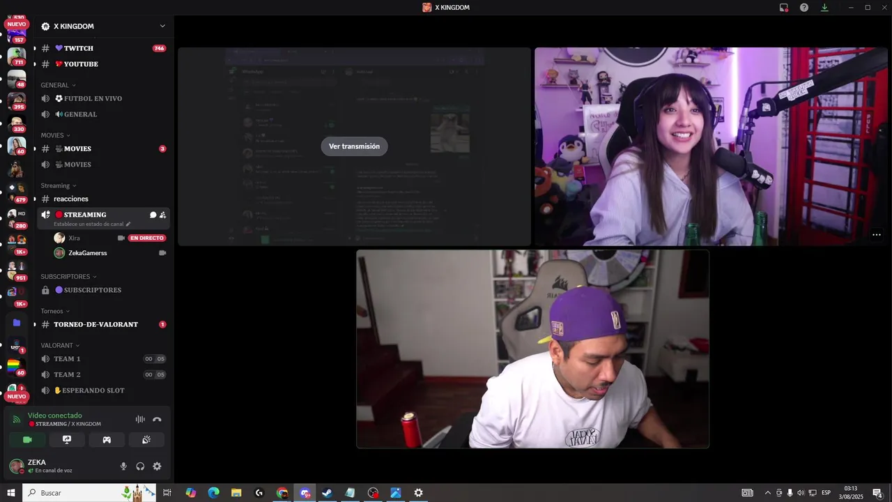Image resolution: width=892 pixels, height=502 pixels.
Task: Collapse the VALORANT category
Action: click(x=60, y=345)
